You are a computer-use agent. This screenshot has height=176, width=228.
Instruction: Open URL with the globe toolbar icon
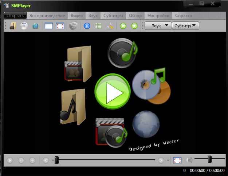(x=35, y=26)
